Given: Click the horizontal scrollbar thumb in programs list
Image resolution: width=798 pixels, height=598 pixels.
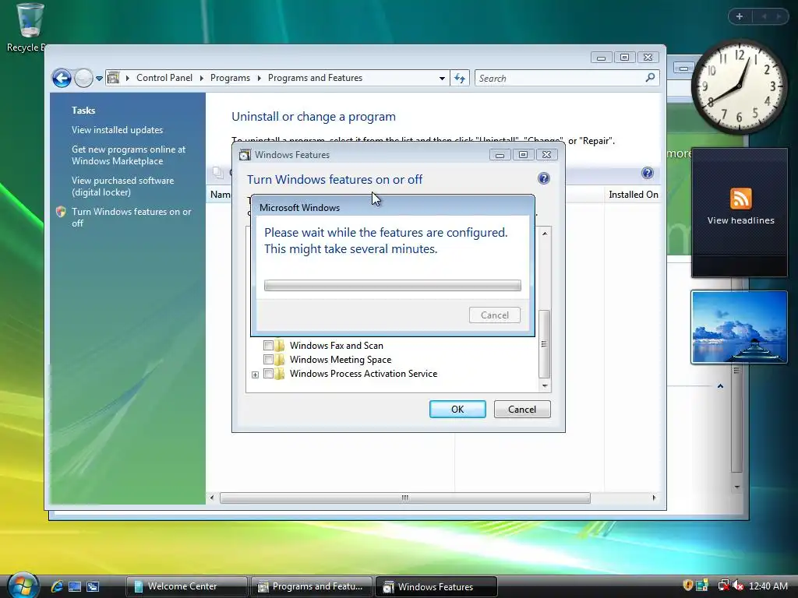Looking at the screenshot, I should pos(404,498).
